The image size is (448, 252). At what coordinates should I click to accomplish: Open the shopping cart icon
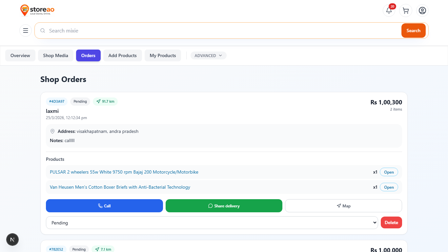406,10
